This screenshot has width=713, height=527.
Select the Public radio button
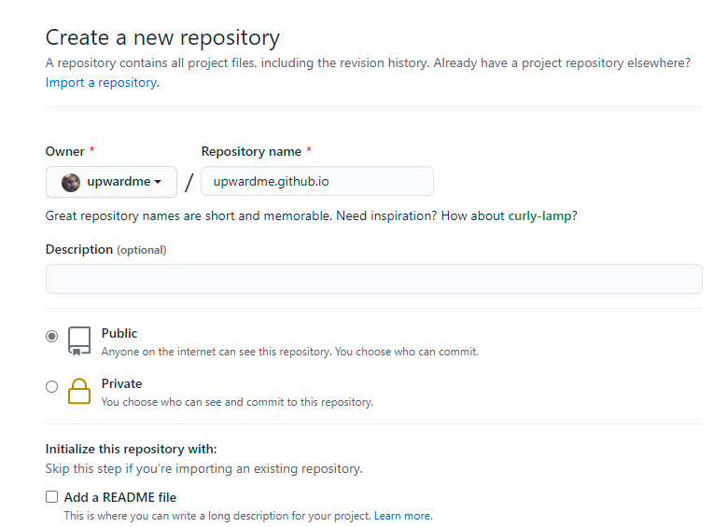[x=52, y=336]
